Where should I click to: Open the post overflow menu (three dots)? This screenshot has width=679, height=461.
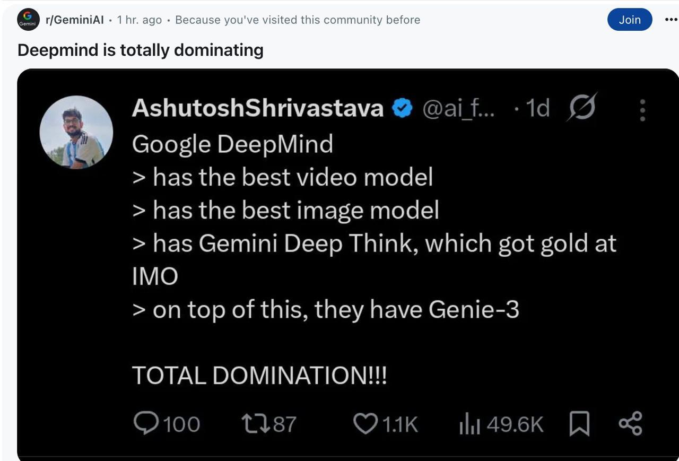[671, 20]
